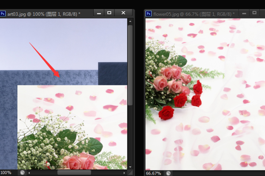Viewport: 265px width, 176px height.
Task: Click the resize grip corner of art03.jpg window
Action: 130,173
